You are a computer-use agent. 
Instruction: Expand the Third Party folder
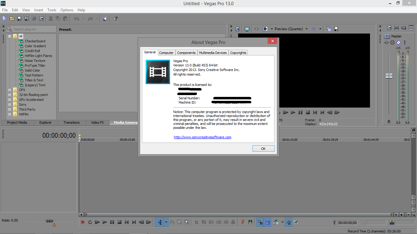tap(10, 109)
